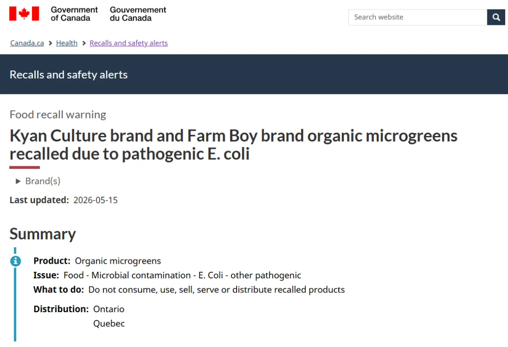Click the Product label
This screenshot has height=347, width=508.
pyautogui.click(x=52, y=261)
